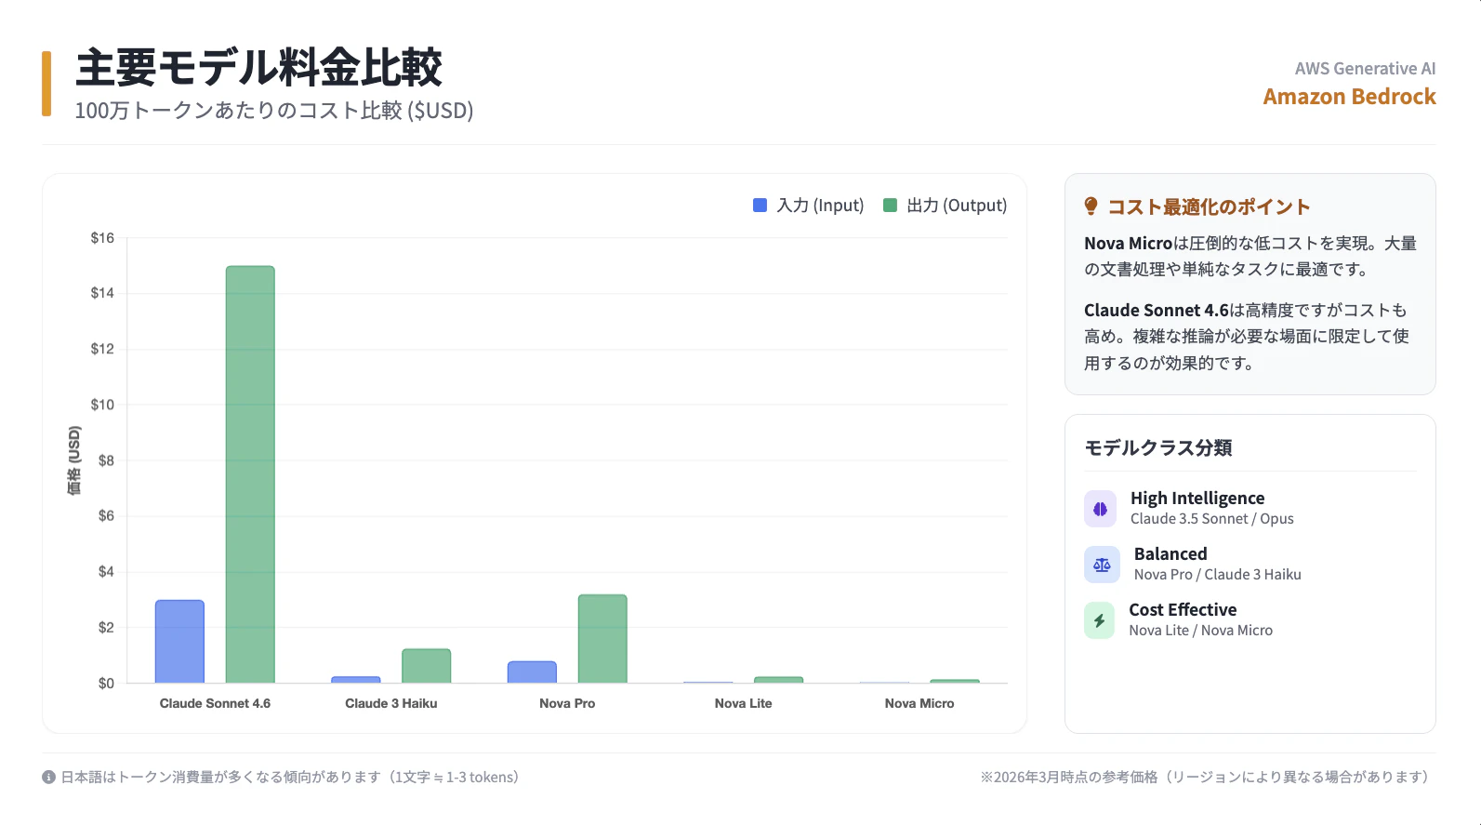The height and width of the screenshot is (825, 1481).
Task: Click the 主要モデル料金比較 slide title
Action: pyautogui.click(x=258, y=68)
